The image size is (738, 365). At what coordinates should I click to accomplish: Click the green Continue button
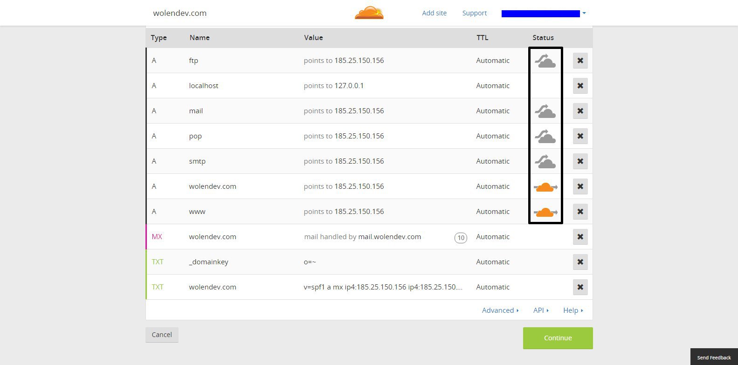tap(558, 338)
